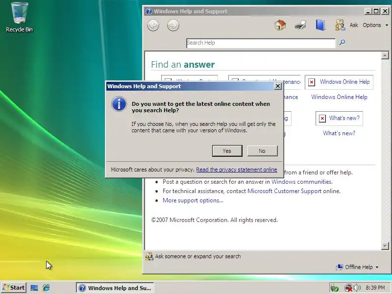Focus the Search Help input field
Viewport: 392px width, 294px height.
pyautogui.click(x=261, y=43)
